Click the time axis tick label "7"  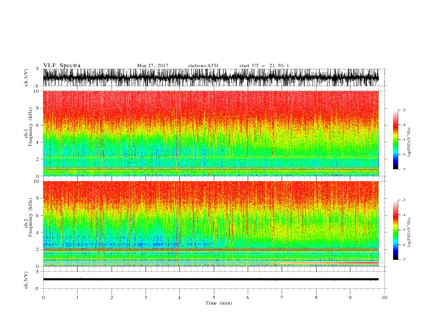click(x=282, y=297)
